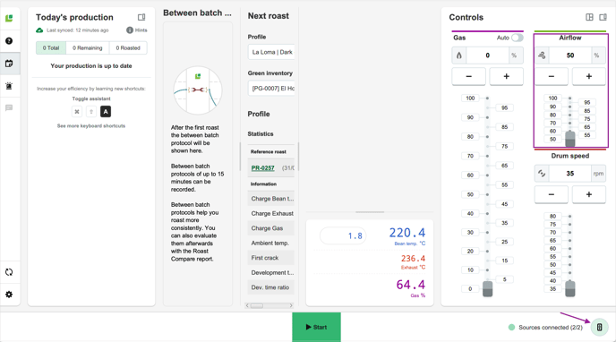
Task: Click the roaster machine icon in sidebar
Action: [9, 86]
